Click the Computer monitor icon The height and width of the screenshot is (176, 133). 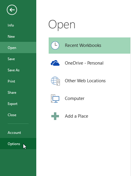point(55,98)
